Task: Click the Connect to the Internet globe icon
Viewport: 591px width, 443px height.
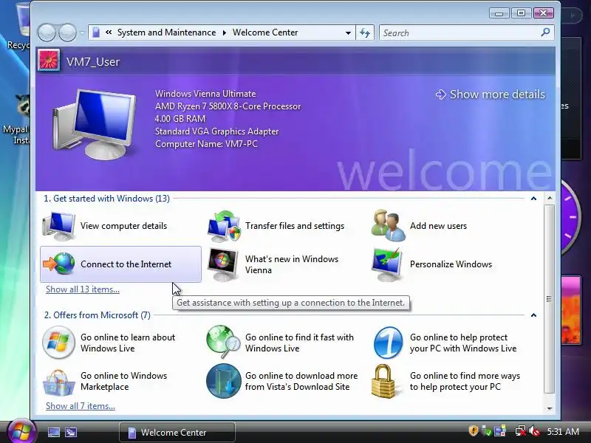Action: pyautogui.click(x=59, y=264)
